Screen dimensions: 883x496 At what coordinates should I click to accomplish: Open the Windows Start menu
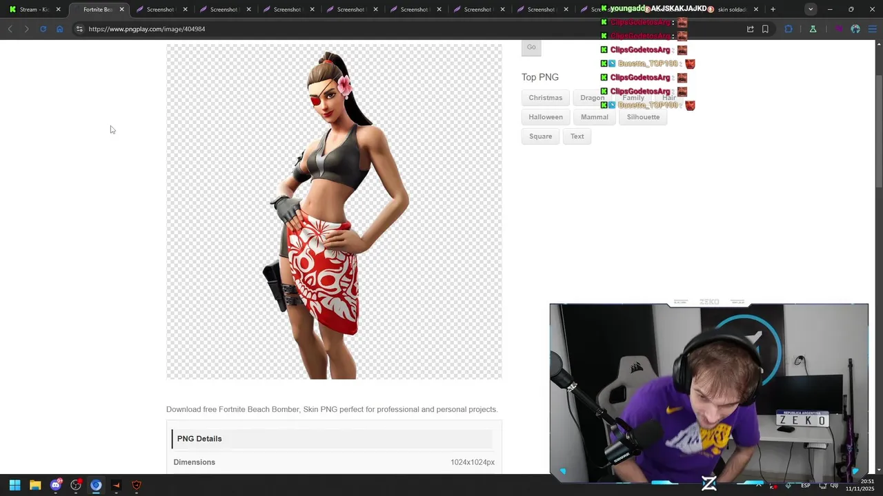[14, 485]
